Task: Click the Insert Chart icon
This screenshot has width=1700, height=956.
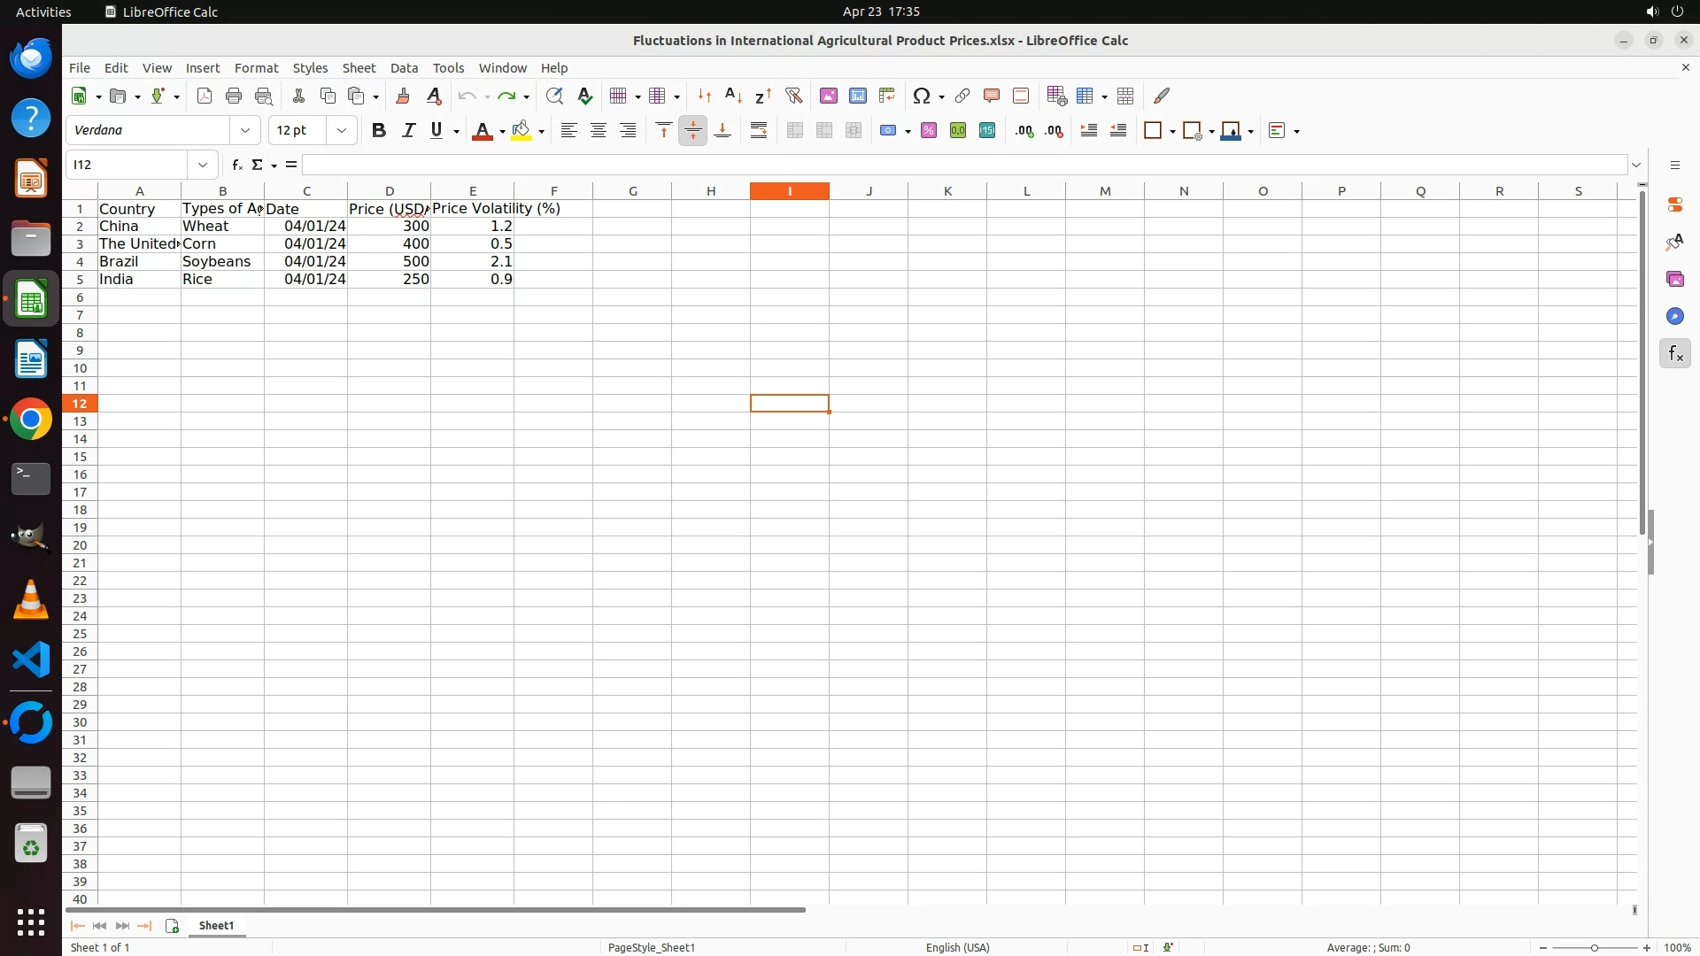Action: (x=858, y=96)
